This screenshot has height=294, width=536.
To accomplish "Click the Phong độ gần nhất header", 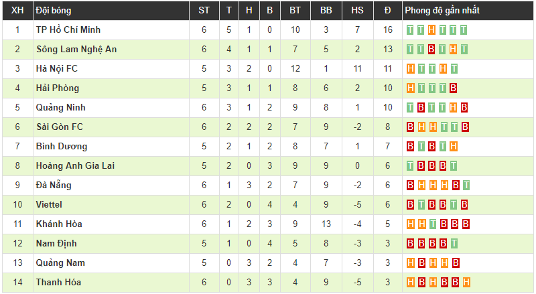I will [x=442, y=11].
